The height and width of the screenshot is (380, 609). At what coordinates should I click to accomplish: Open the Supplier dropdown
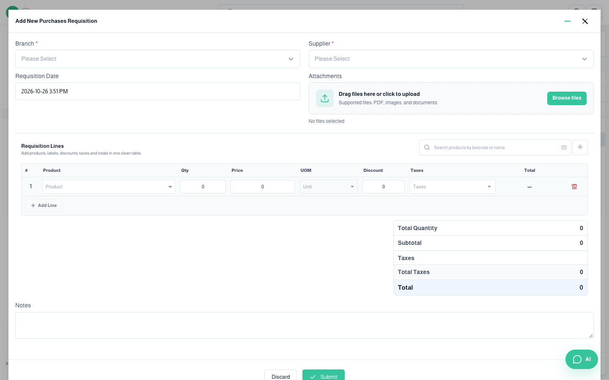click(451, 59)
